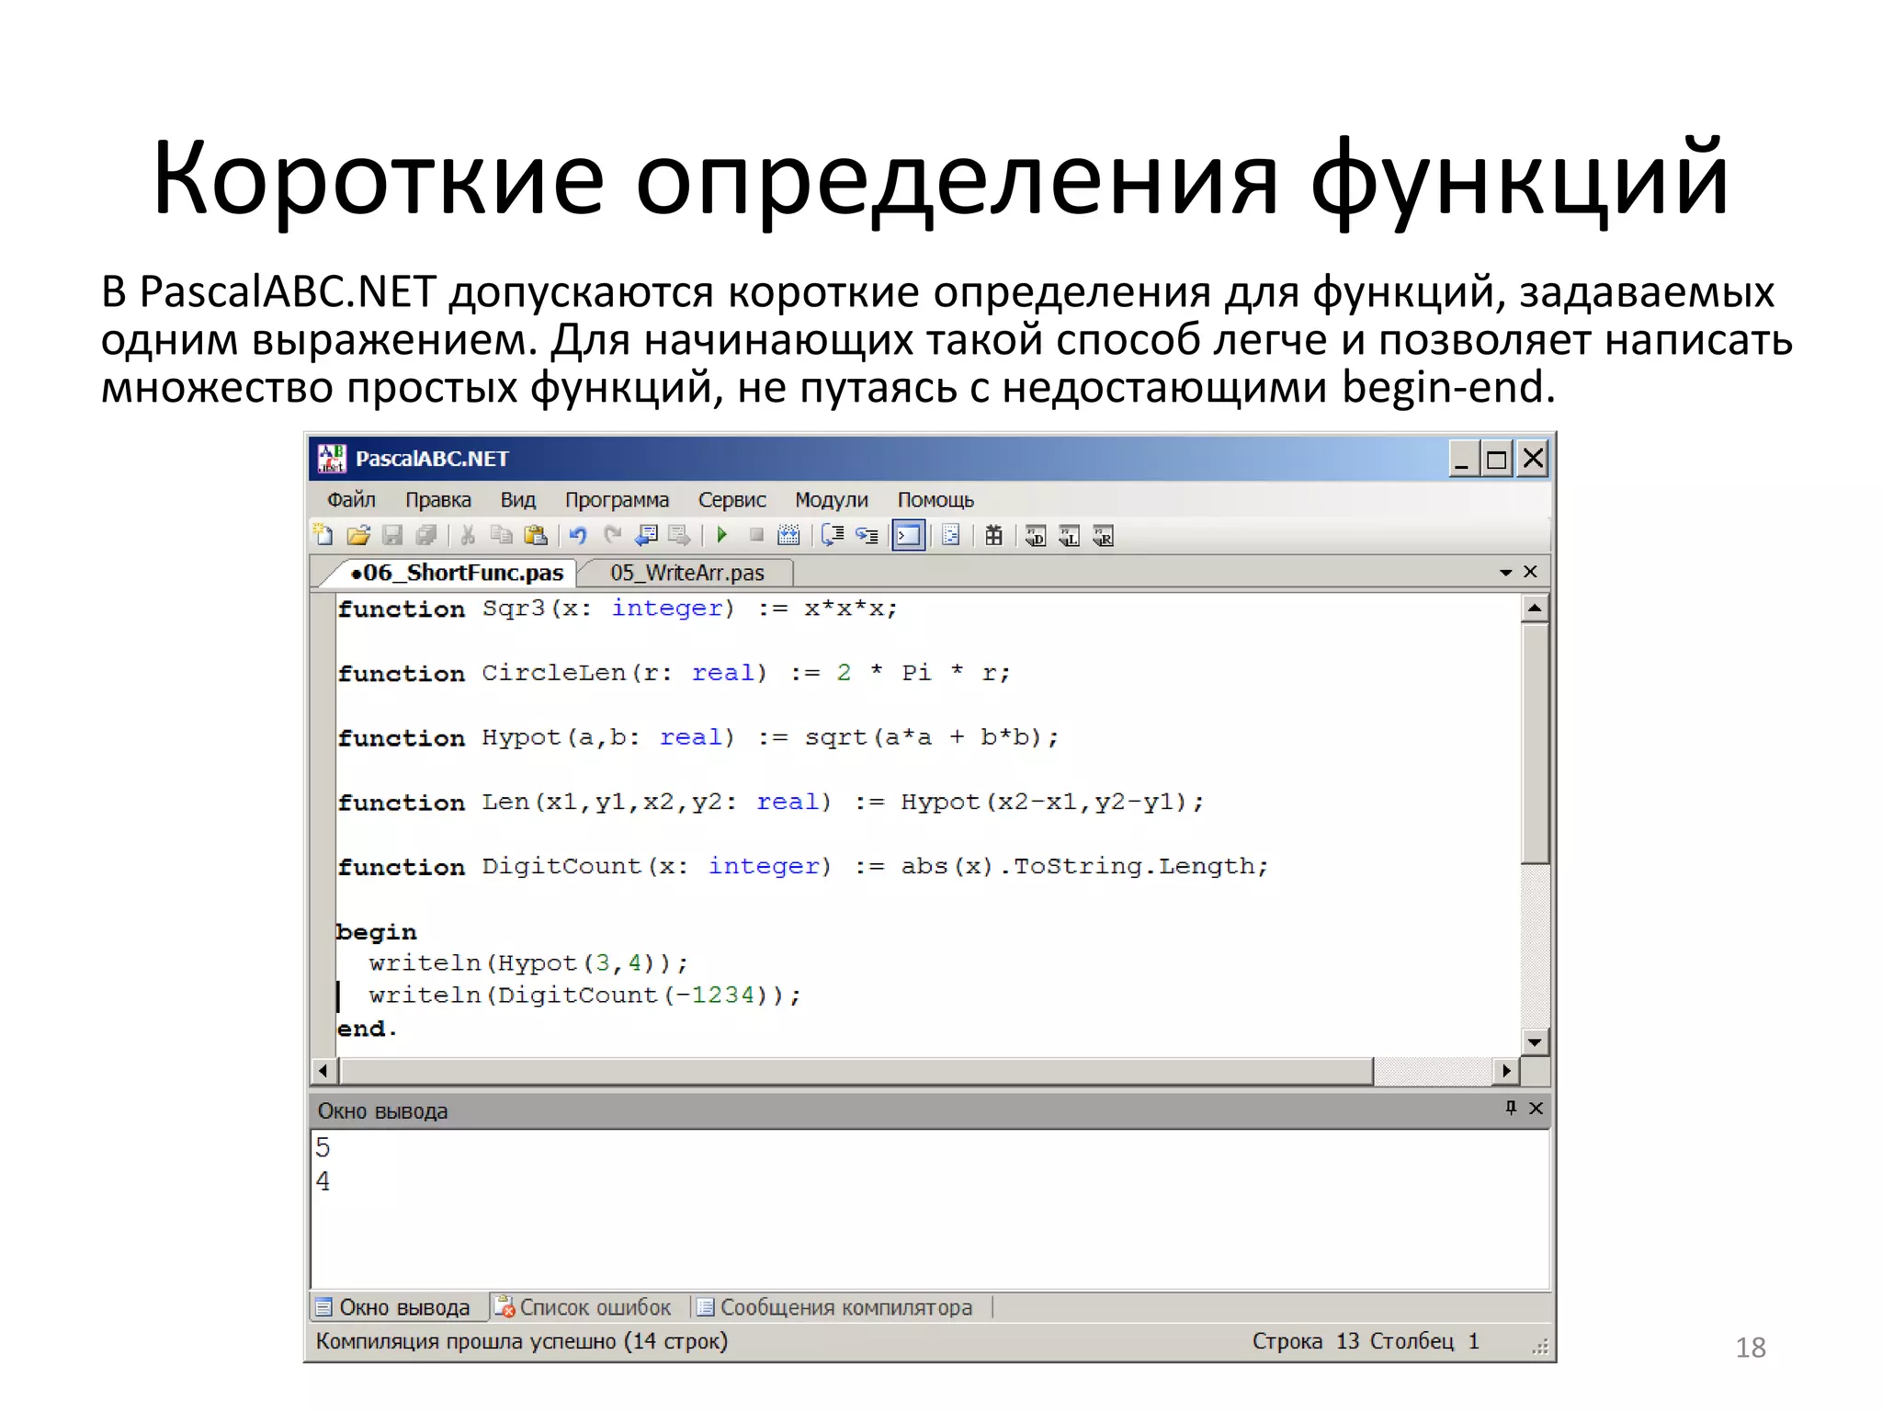Select the Список ошибок tab
1882x1412 pixels.
pos(584,1307)
